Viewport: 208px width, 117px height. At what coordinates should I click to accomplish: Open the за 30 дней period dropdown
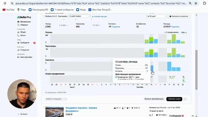(x=157, y=16)
